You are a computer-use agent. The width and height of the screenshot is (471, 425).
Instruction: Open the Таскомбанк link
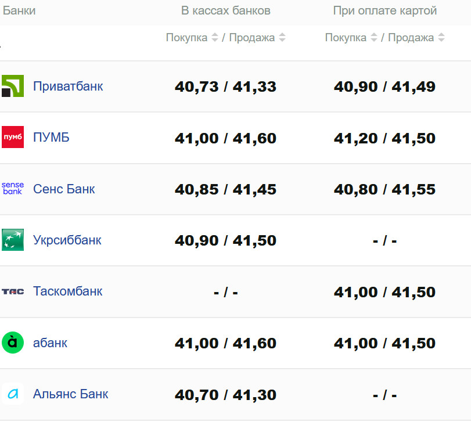click(68, 291)
